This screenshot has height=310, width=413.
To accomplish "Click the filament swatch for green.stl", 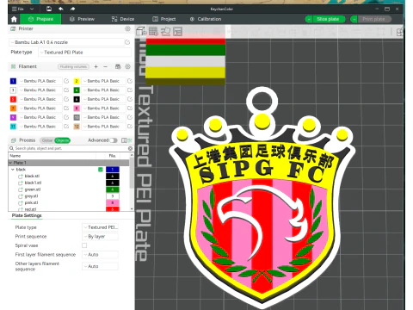I will [x=113, y=189].
